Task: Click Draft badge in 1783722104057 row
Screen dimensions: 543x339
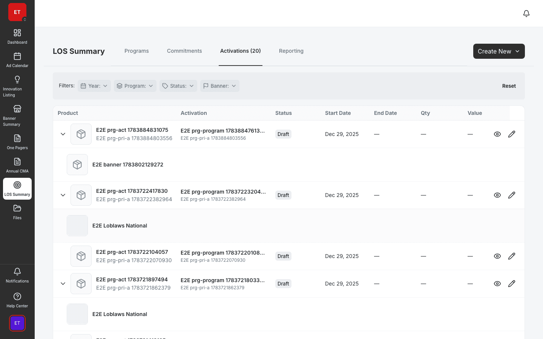Action: click(283, 256)
